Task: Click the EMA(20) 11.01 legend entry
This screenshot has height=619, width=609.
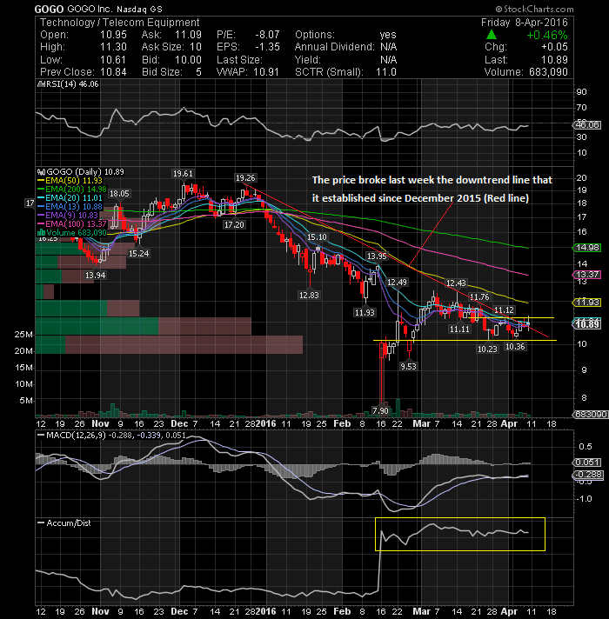Action: point(70,198)
